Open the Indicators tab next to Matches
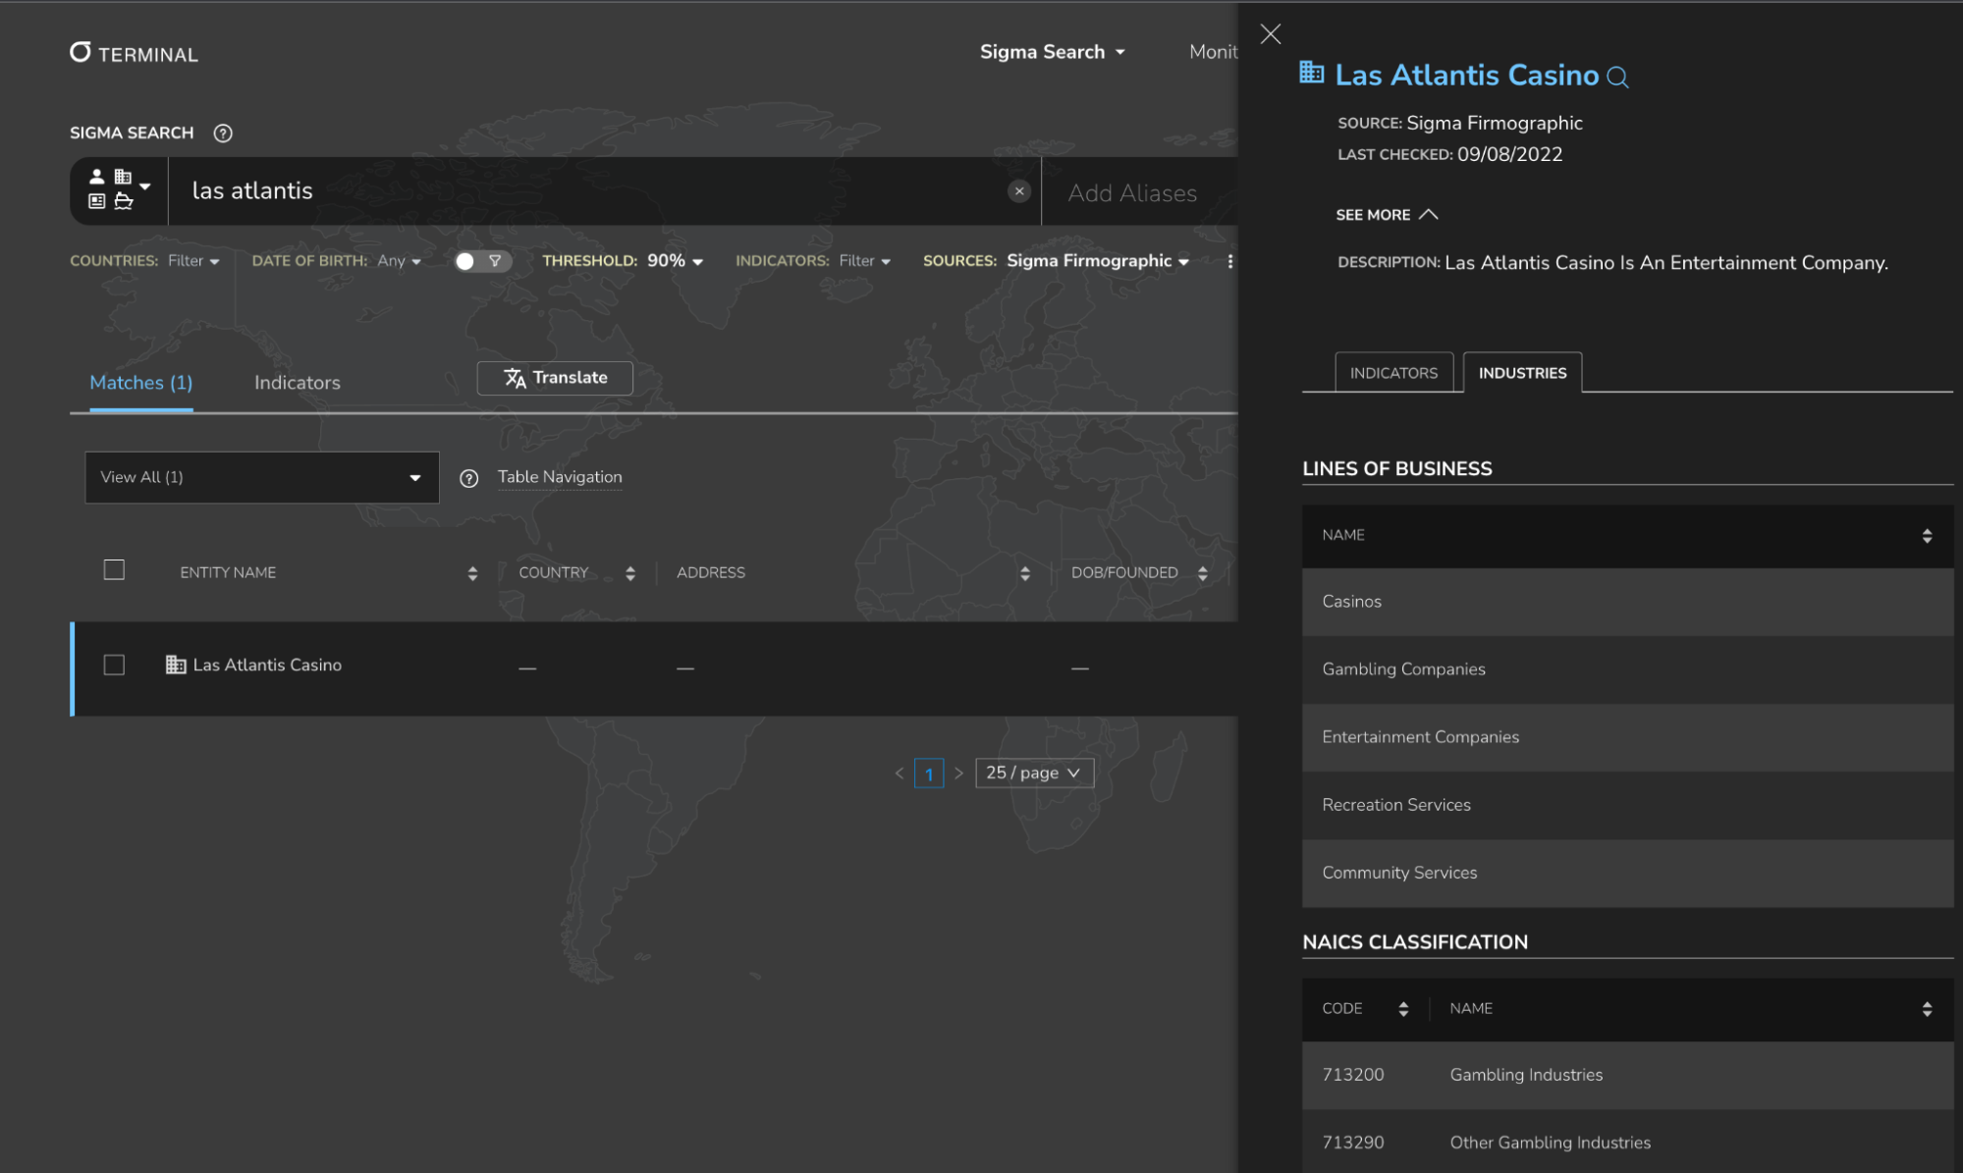This screenshot has height=1173, width=1963. pos(297,383)
